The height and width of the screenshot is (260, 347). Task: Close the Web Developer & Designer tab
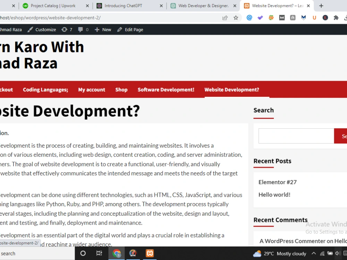point(235,6)
